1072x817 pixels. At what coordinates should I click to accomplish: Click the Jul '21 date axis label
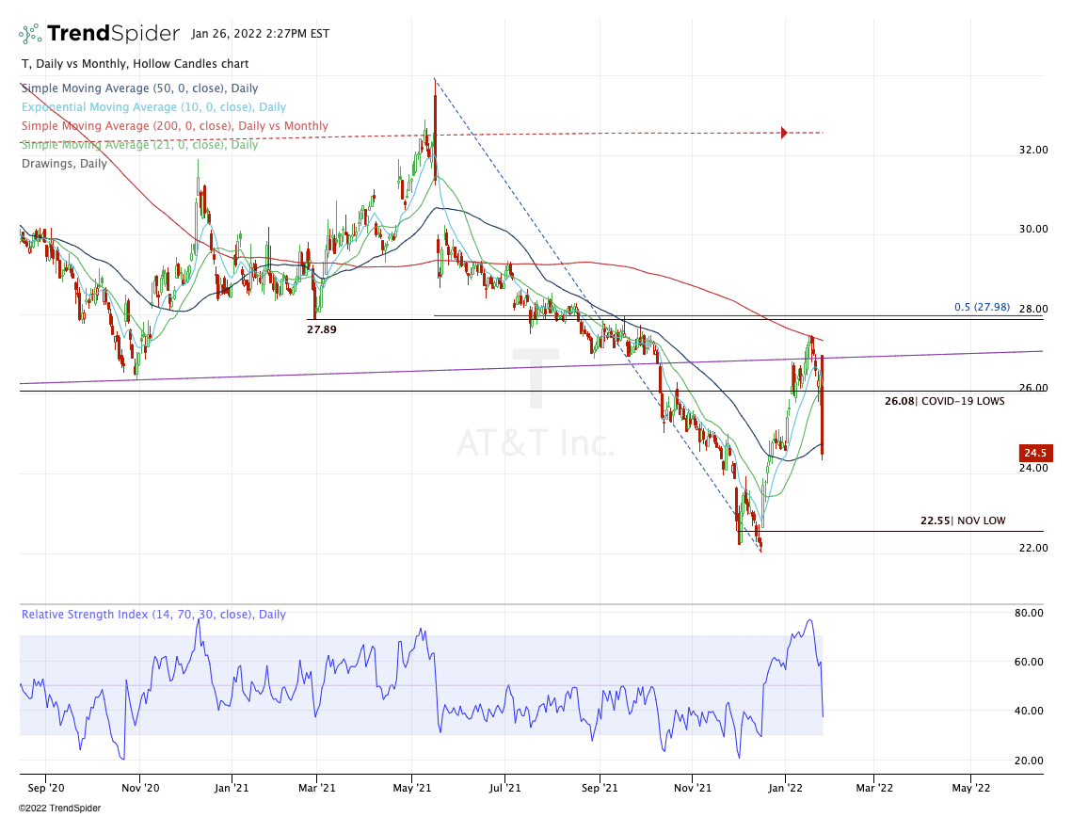pos(505,788)
